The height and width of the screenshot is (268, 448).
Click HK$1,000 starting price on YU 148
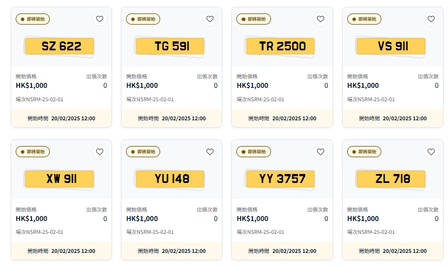click(x=142, y=219)
